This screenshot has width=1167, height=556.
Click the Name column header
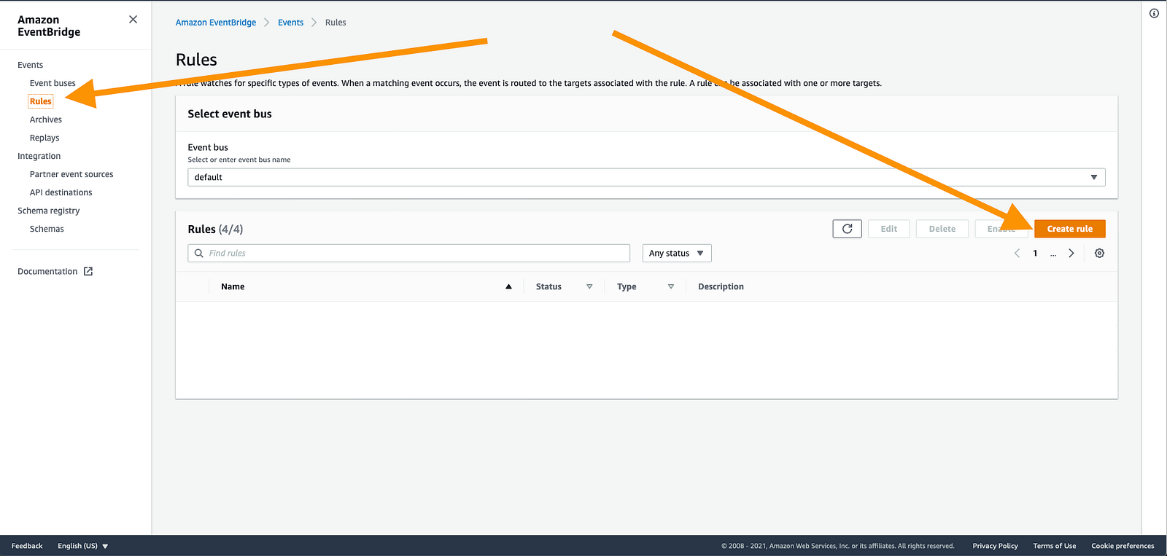pyautogui.click(x=233, y=287)
